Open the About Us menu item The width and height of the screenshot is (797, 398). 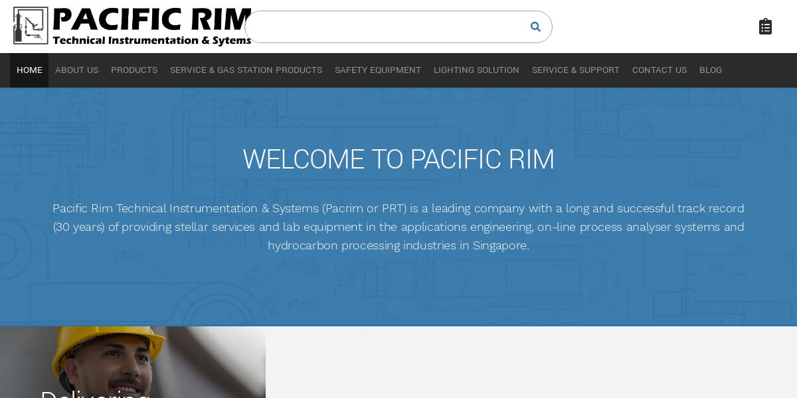pyautogui.click(x=76, y=70)
